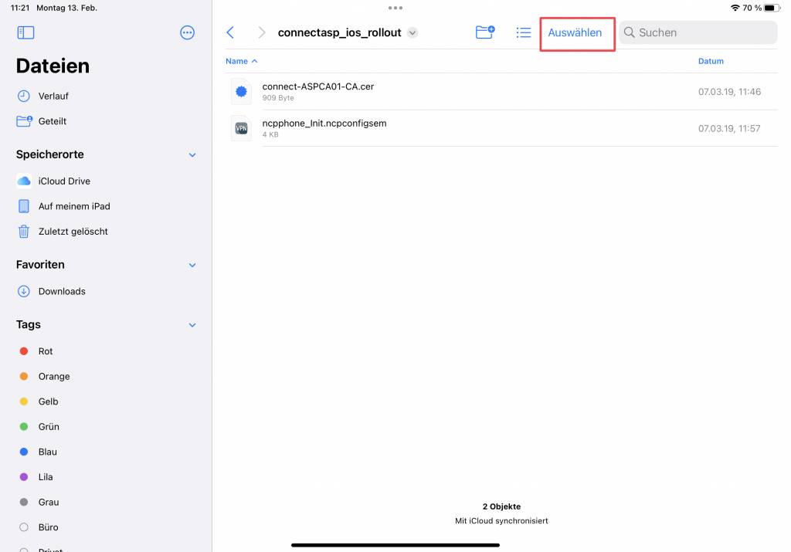The height and width of the screenshot is (552, 791).
Task: Collapse the Favoriten section
Action: (192, 265)
